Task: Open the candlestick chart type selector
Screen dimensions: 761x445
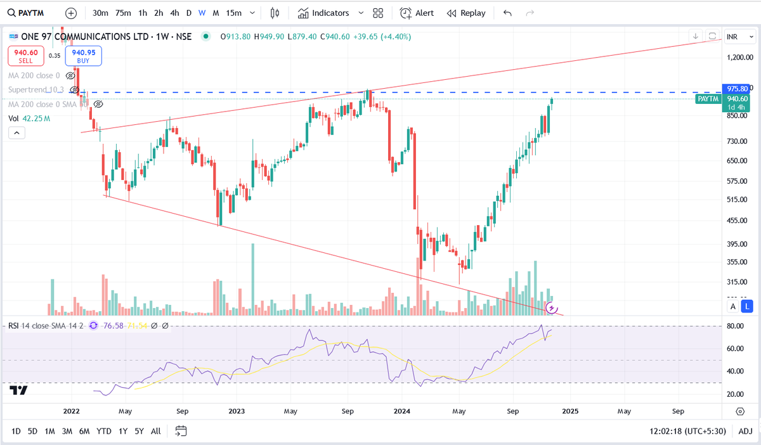Action: click(x=275, y=13)
